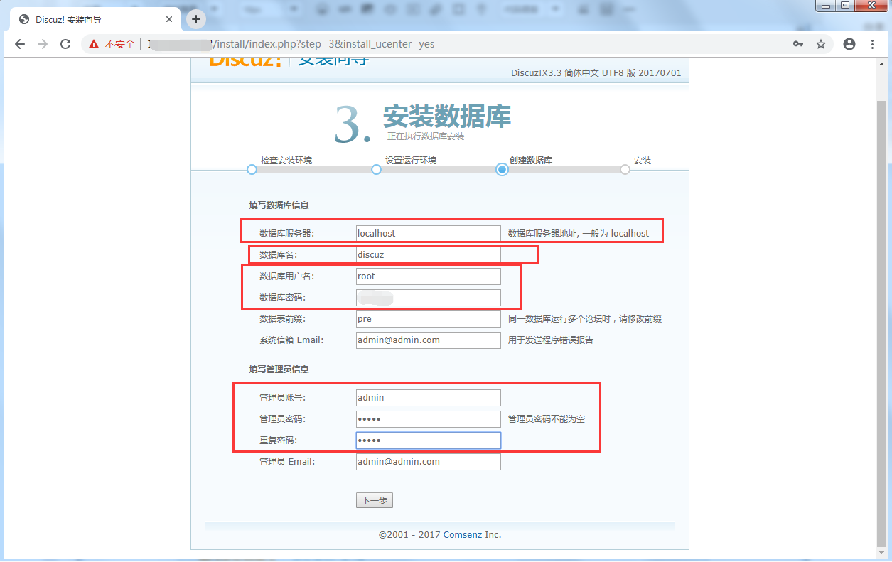
Task: Open Chrome three-dot menu
Action: tap(873, 44)
